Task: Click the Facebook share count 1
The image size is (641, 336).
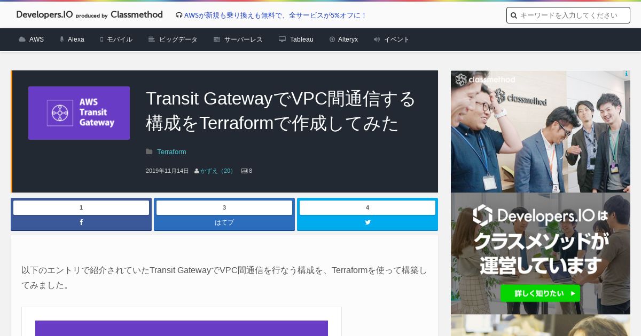Action: coord(81,207)
